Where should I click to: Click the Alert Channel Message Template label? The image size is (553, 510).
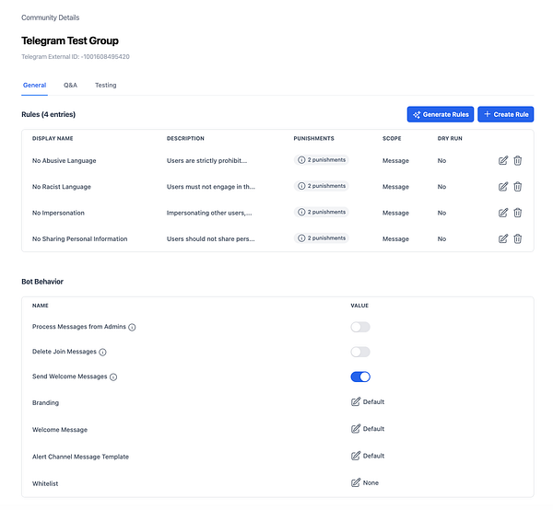pyautogui.click(x=80, y=457)
